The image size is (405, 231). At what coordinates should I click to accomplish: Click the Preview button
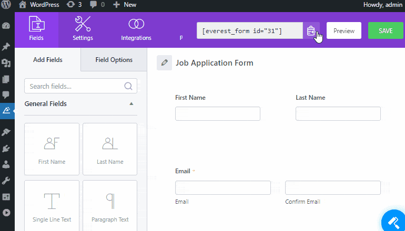(x=344, y=30)
